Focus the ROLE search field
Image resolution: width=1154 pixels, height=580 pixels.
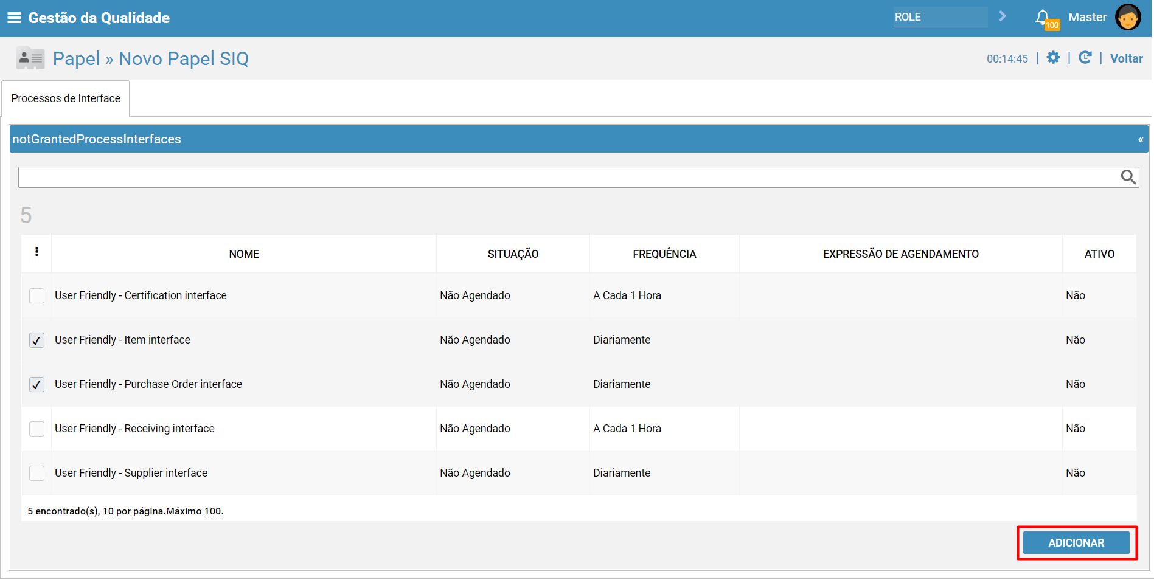coord(940,17)
